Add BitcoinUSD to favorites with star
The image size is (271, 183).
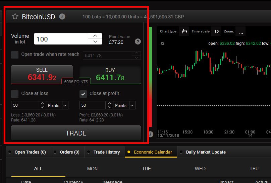pyautogui.click(x=15, y=16)
